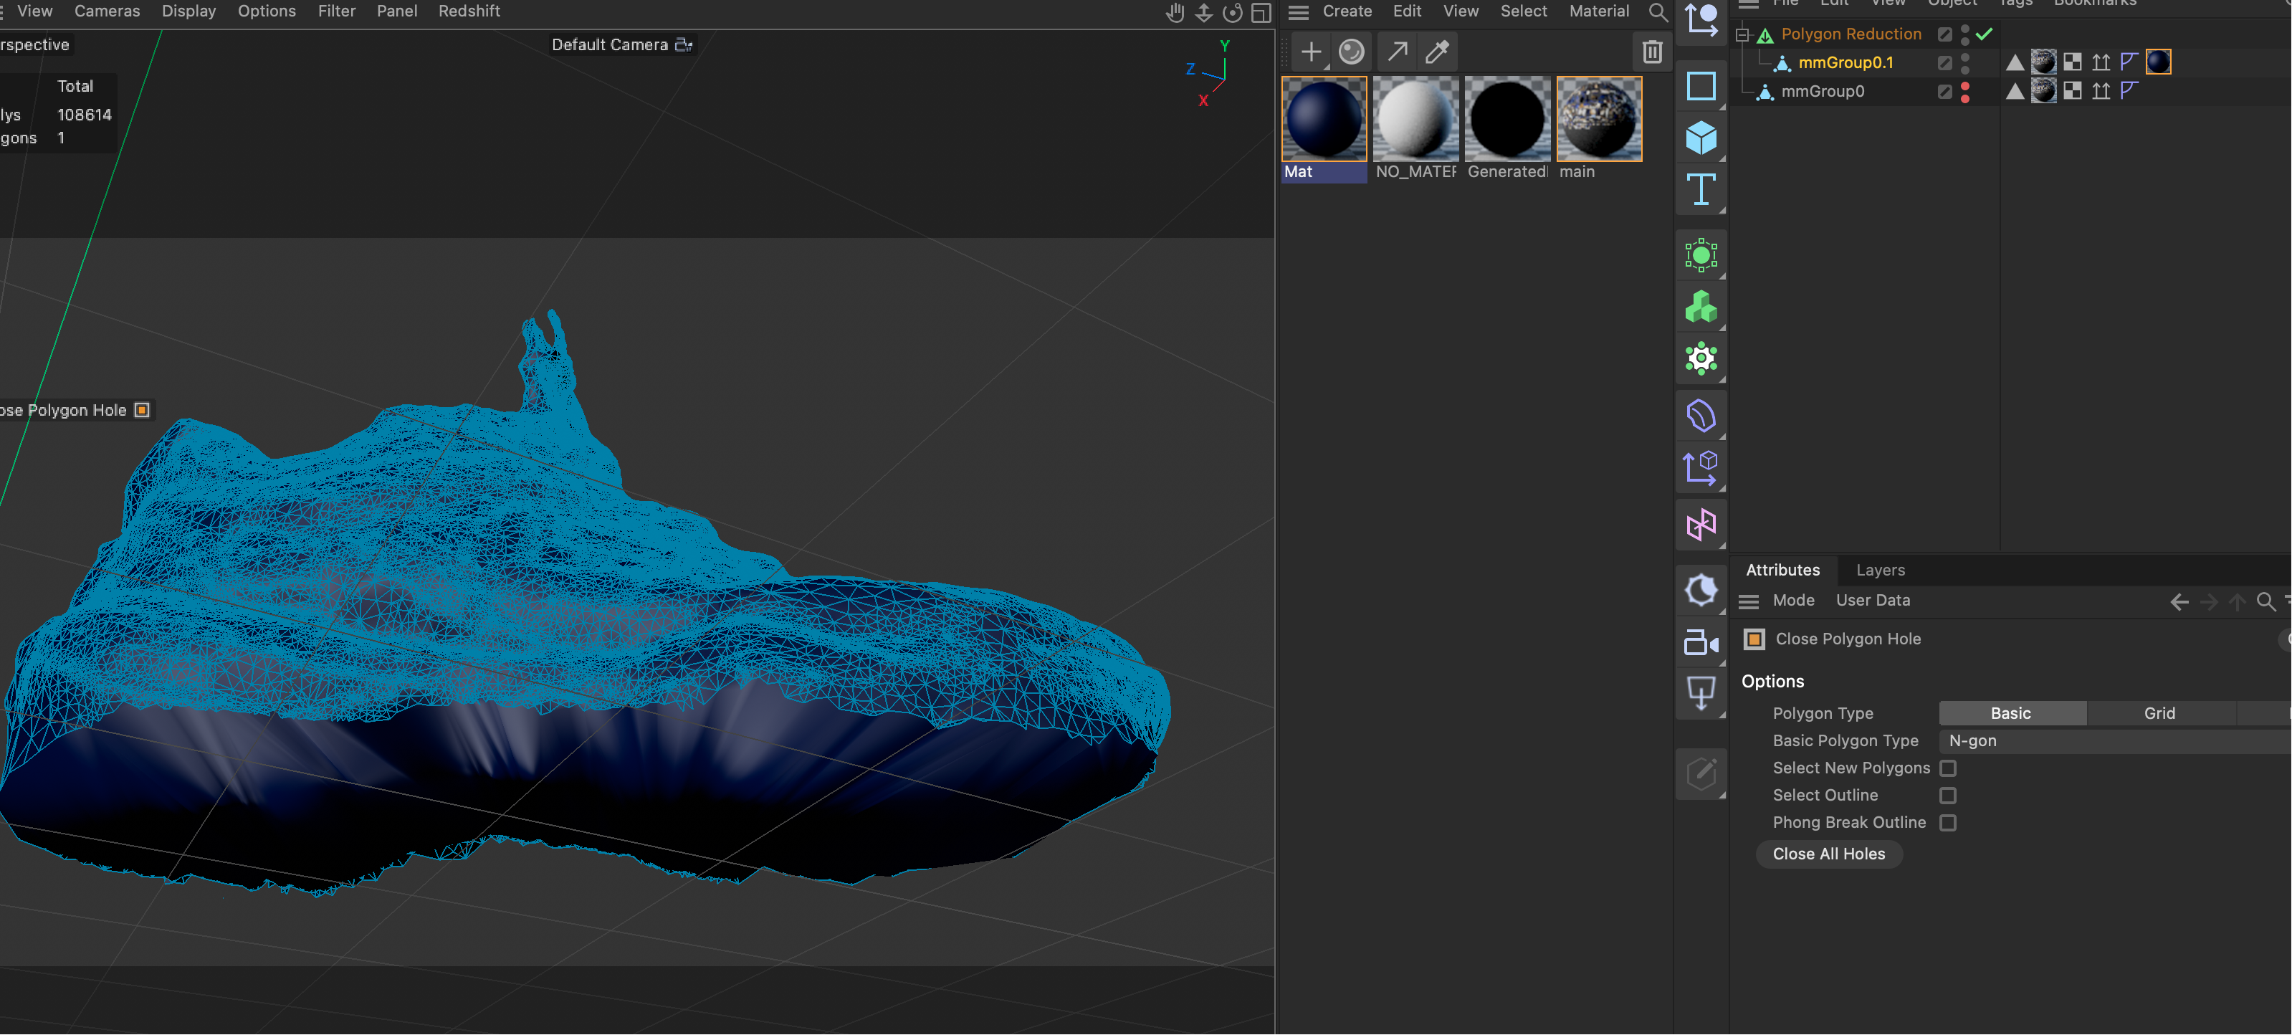Click the green MoGraph cloner icon
The image size is (2292, 1035).
[1700, 306]
